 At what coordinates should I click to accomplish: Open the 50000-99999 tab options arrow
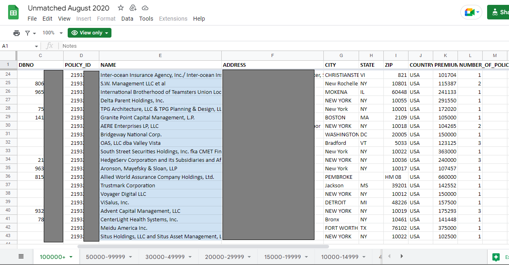[x=130, y=257]
